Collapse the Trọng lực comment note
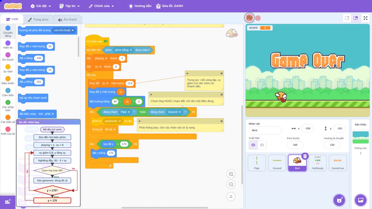The image size is (372, 209). click(x=187, y=73)
